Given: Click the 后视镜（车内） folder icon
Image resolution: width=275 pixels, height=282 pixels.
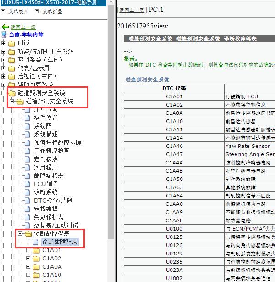Looking at the screenshot, I should 11,77.
